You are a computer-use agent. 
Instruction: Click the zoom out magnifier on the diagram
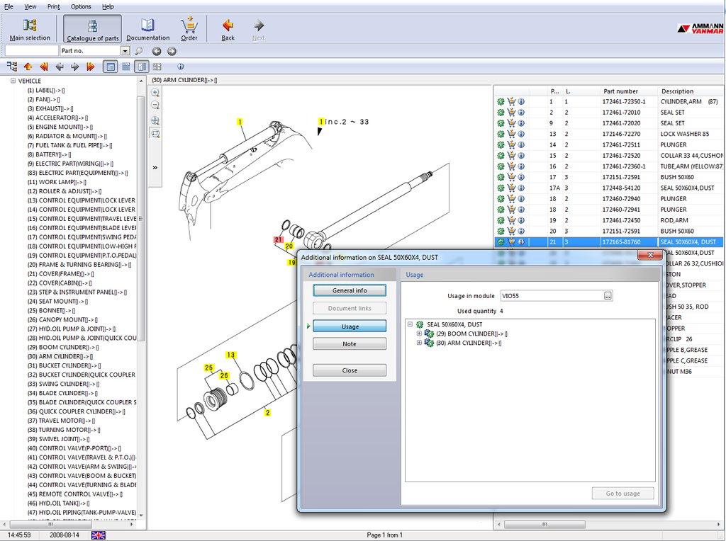click(x=155, y=105)
